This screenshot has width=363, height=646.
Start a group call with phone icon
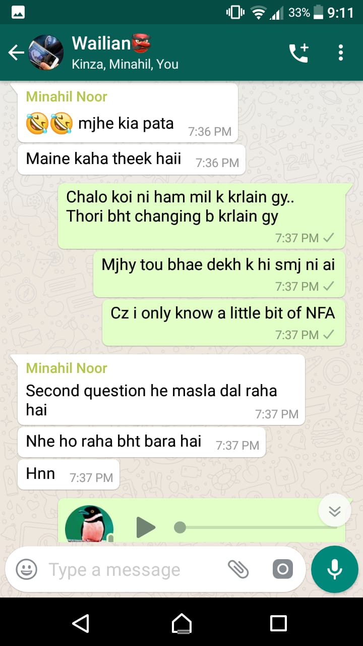(299, 52)
